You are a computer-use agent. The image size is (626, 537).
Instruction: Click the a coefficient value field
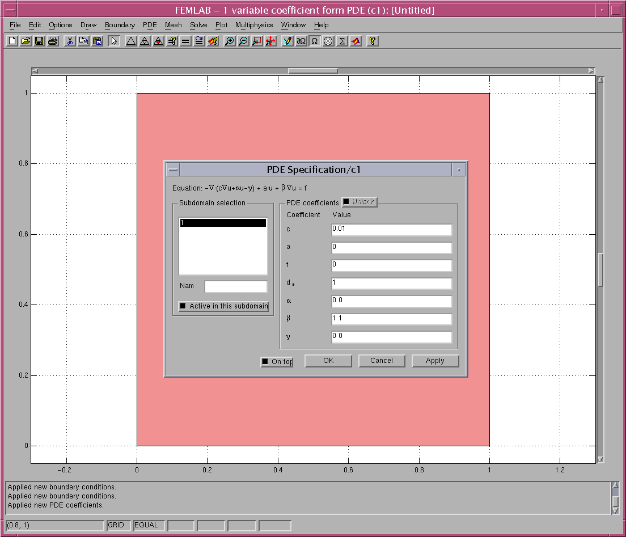392,248
